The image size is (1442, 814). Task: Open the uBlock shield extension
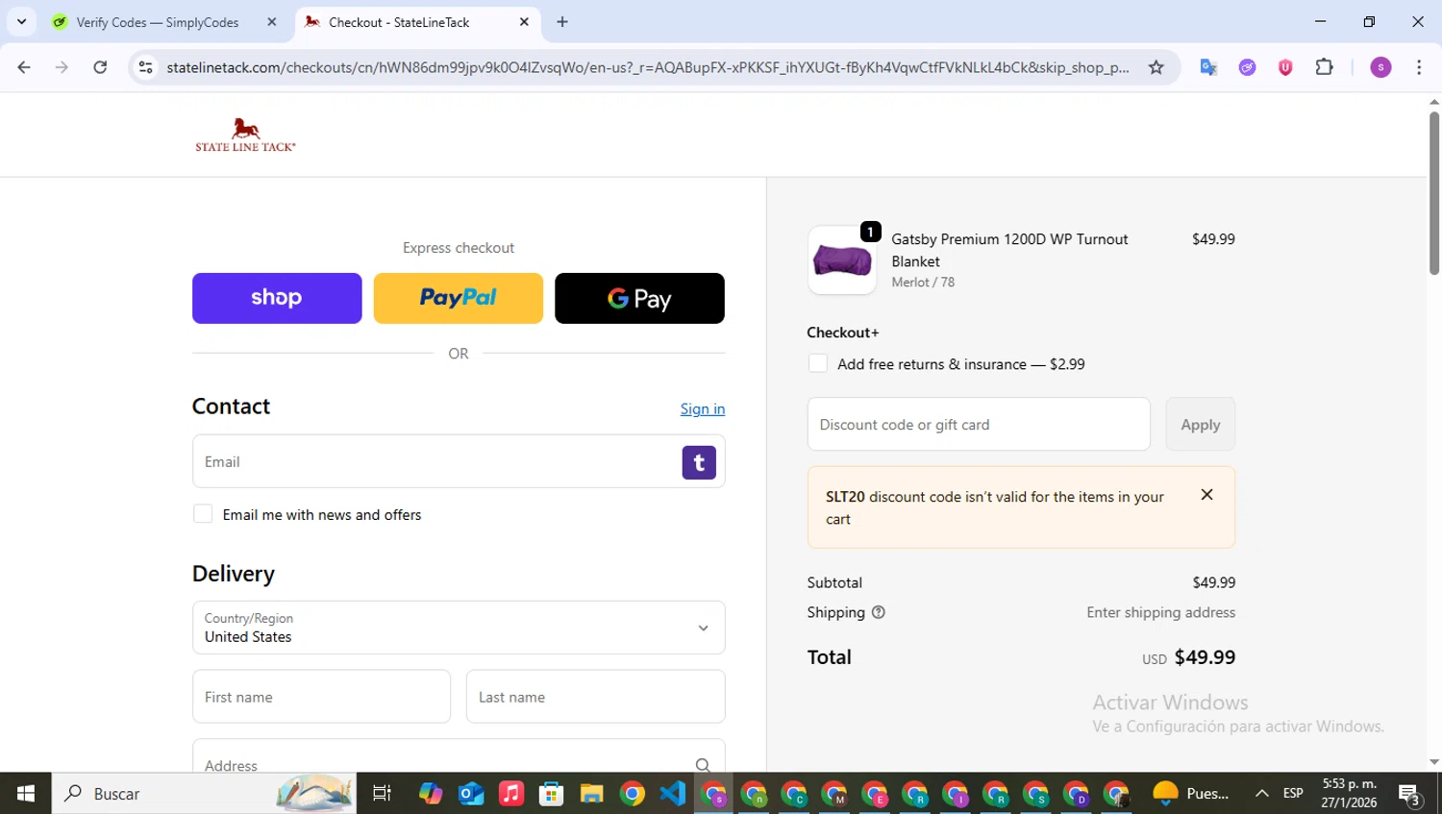pos(1285,67)
